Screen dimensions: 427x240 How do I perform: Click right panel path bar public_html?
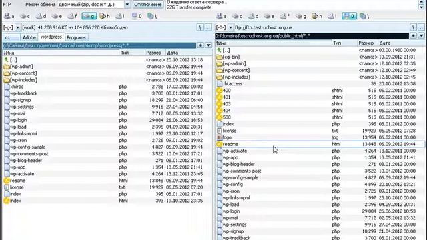point(312,35)
